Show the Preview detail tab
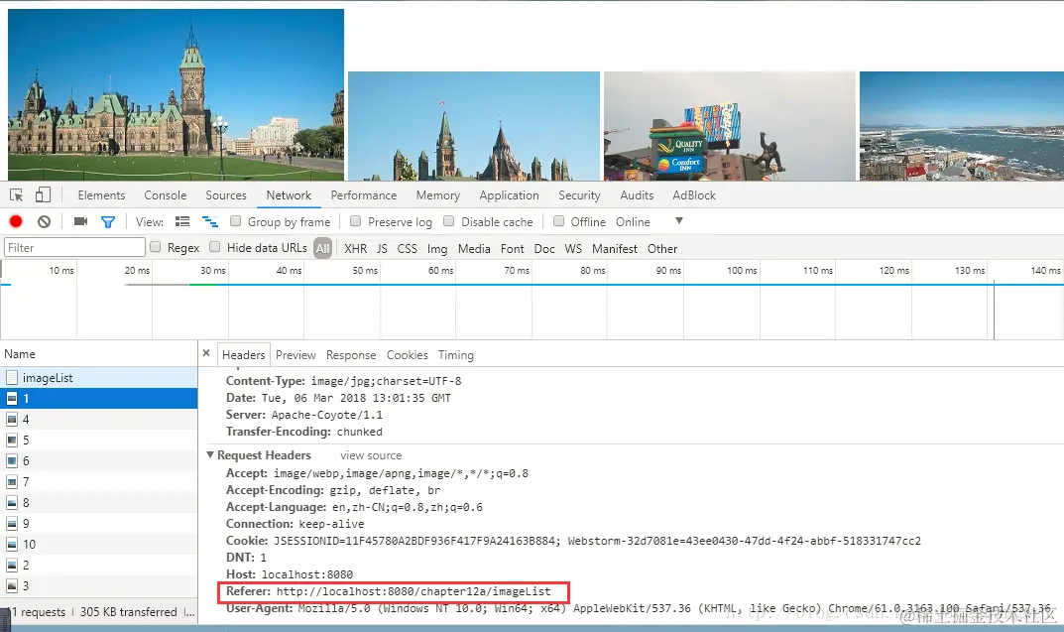The height and width of the screenshot is (632, 1064). tap(296, 355)
